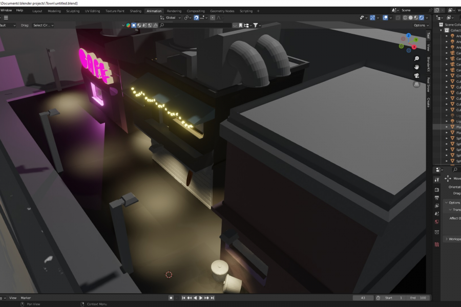461x307 pixels.
Task: Click the auto-keying record button in timeline
Action: [171, 298]
